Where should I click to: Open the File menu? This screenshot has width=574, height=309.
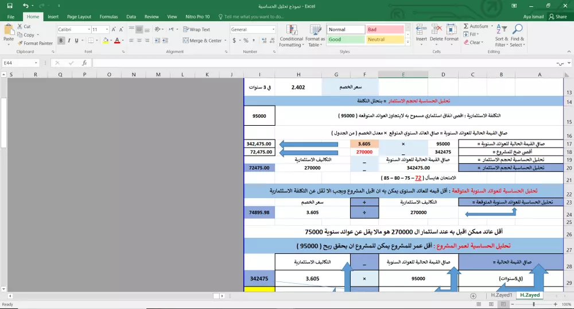click(x=11, y=17)
